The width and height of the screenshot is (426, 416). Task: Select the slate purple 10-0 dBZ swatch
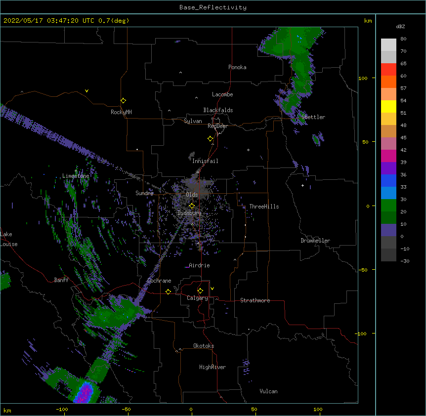pos(388,230)
